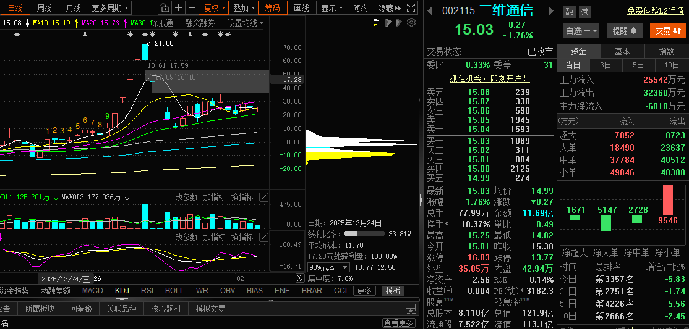
Task: Click 查看更多 button
Action: [x=398, y=323]
